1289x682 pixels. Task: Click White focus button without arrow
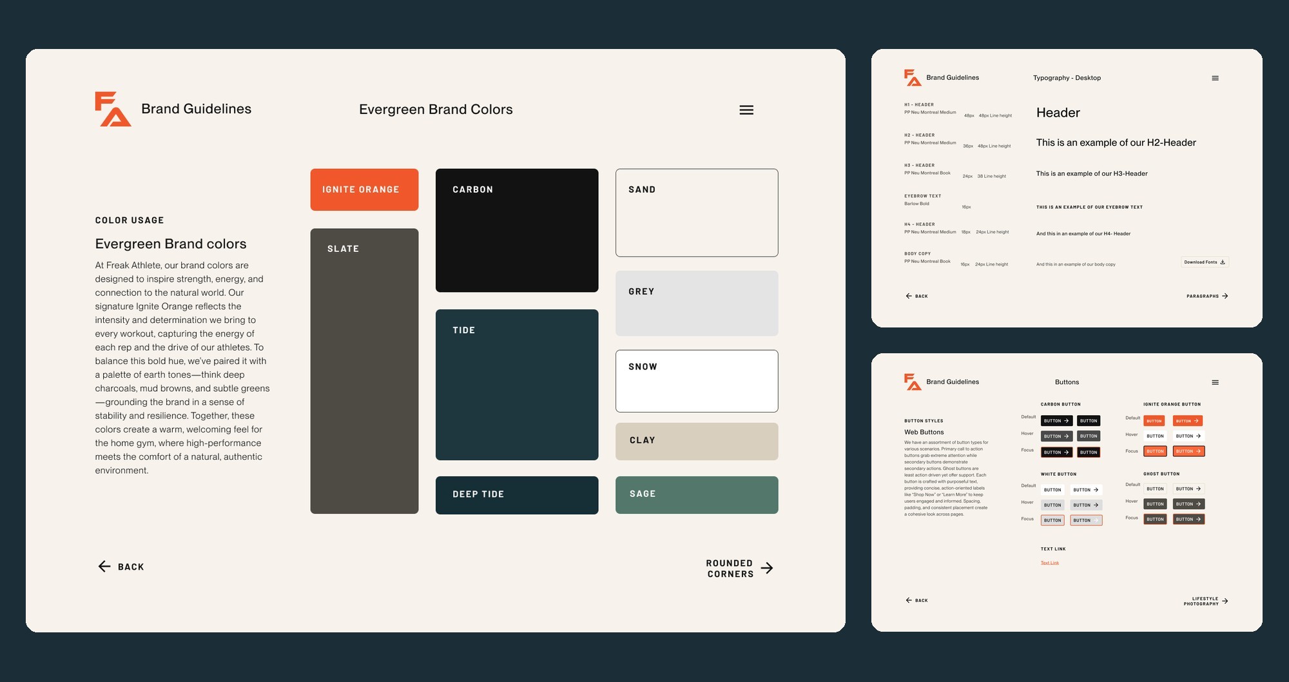point(1052,520)
